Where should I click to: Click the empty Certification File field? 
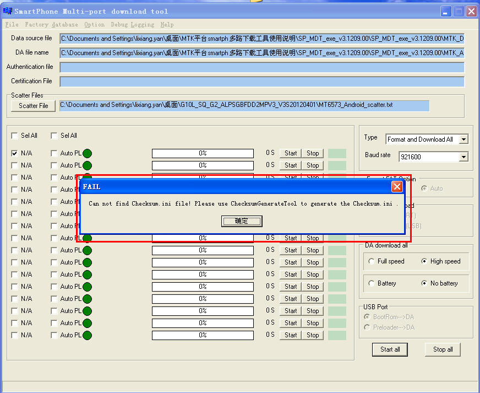262,82
